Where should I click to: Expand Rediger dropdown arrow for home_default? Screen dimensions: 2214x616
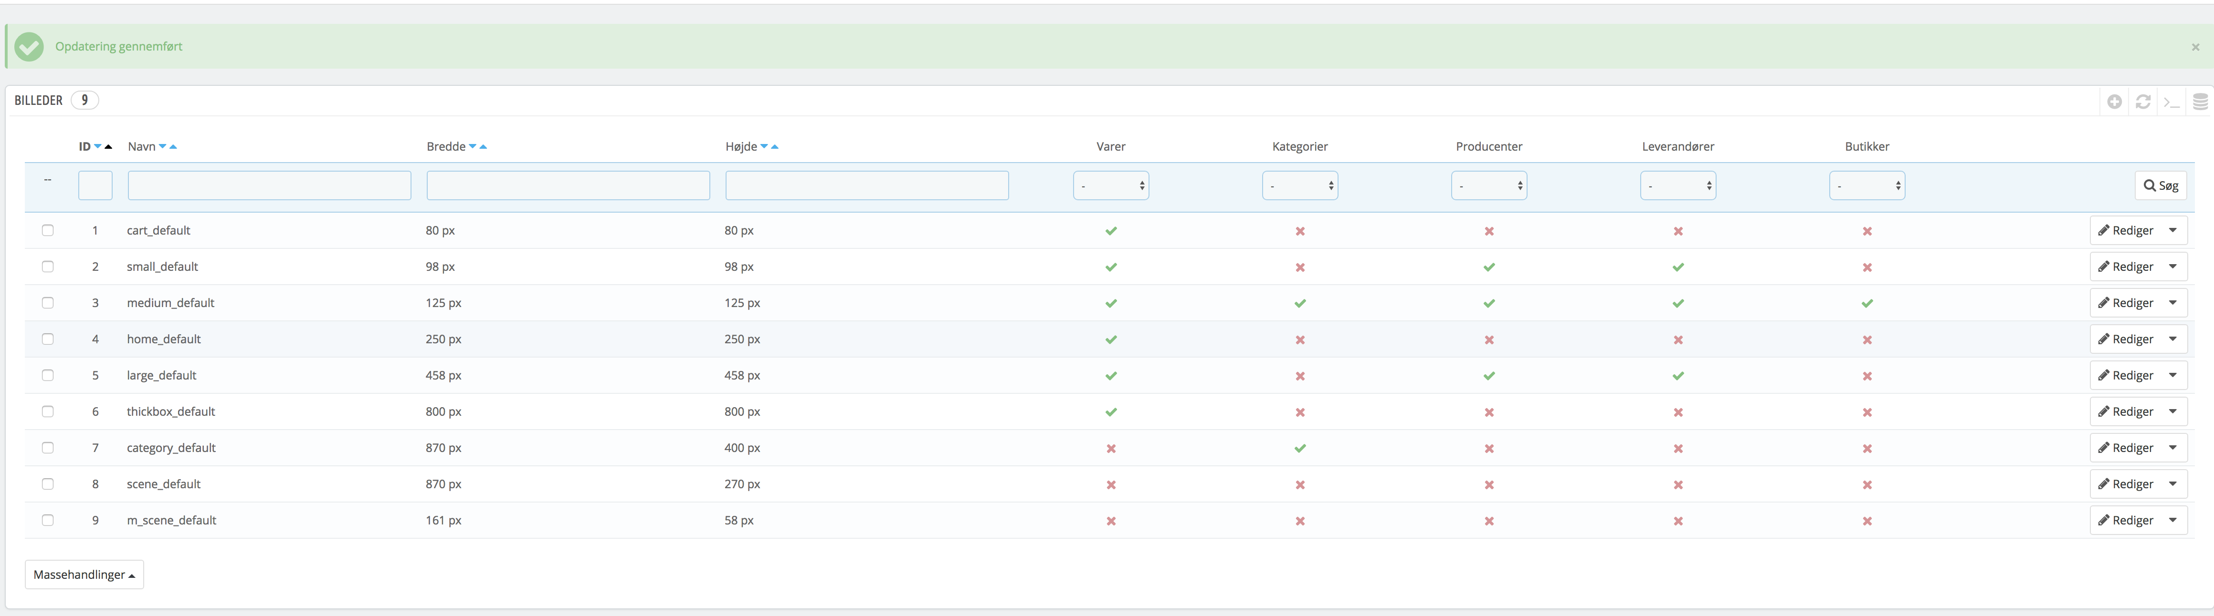(x=2173, y=339)
